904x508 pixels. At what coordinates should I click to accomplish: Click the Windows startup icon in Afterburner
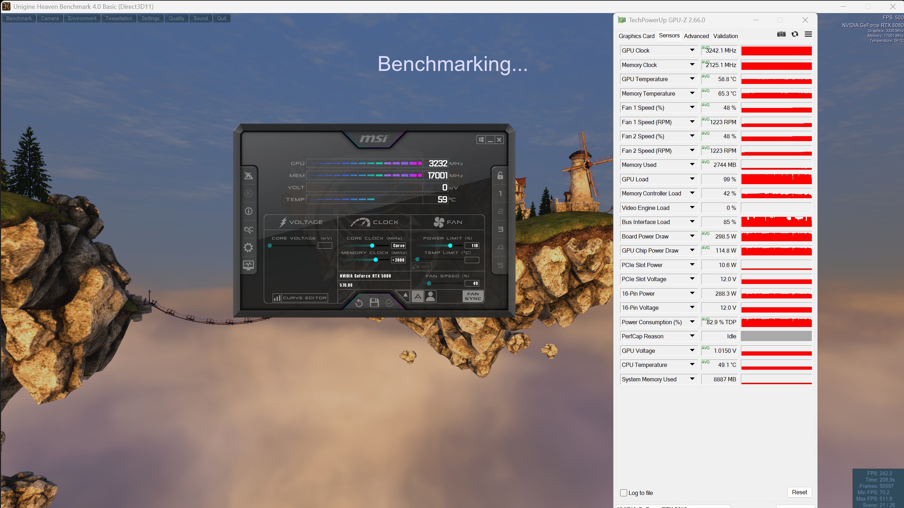481,140
